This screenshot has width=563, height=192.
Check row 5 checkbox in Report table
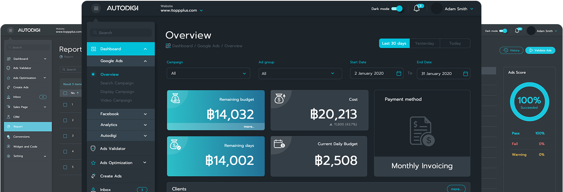[65, 167]
